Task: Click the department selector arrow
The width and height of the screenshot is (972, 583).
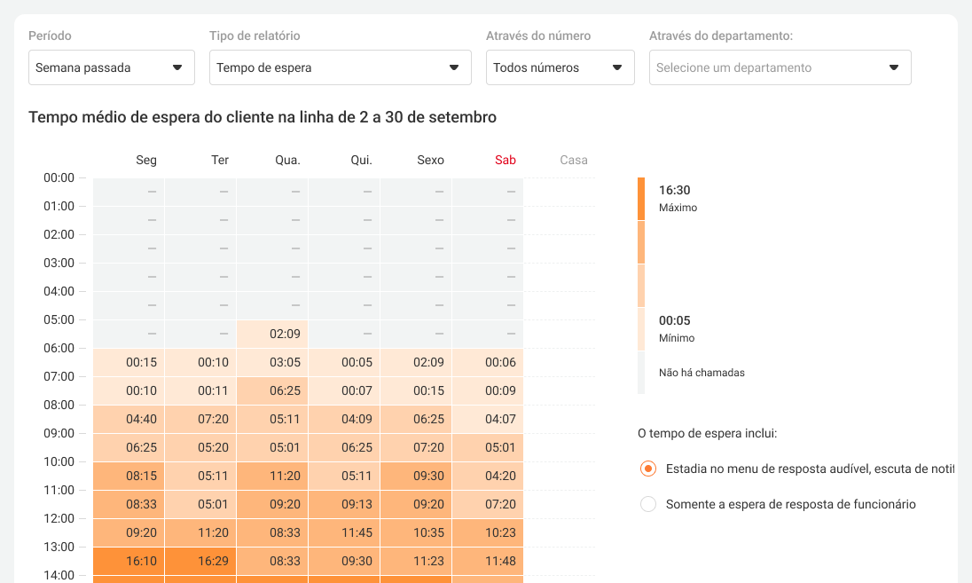Action: pyautogui.click(x=893, y=67)
